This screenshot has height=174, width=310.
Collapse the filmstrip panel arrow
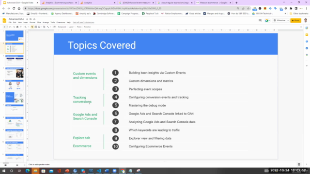tap(25, 165)
